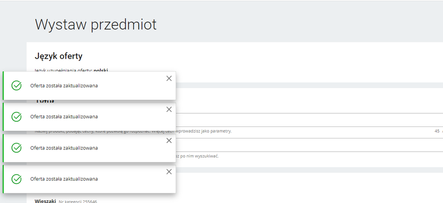
Task: Click the topmost notification's message text
Action: pos(64,85)
